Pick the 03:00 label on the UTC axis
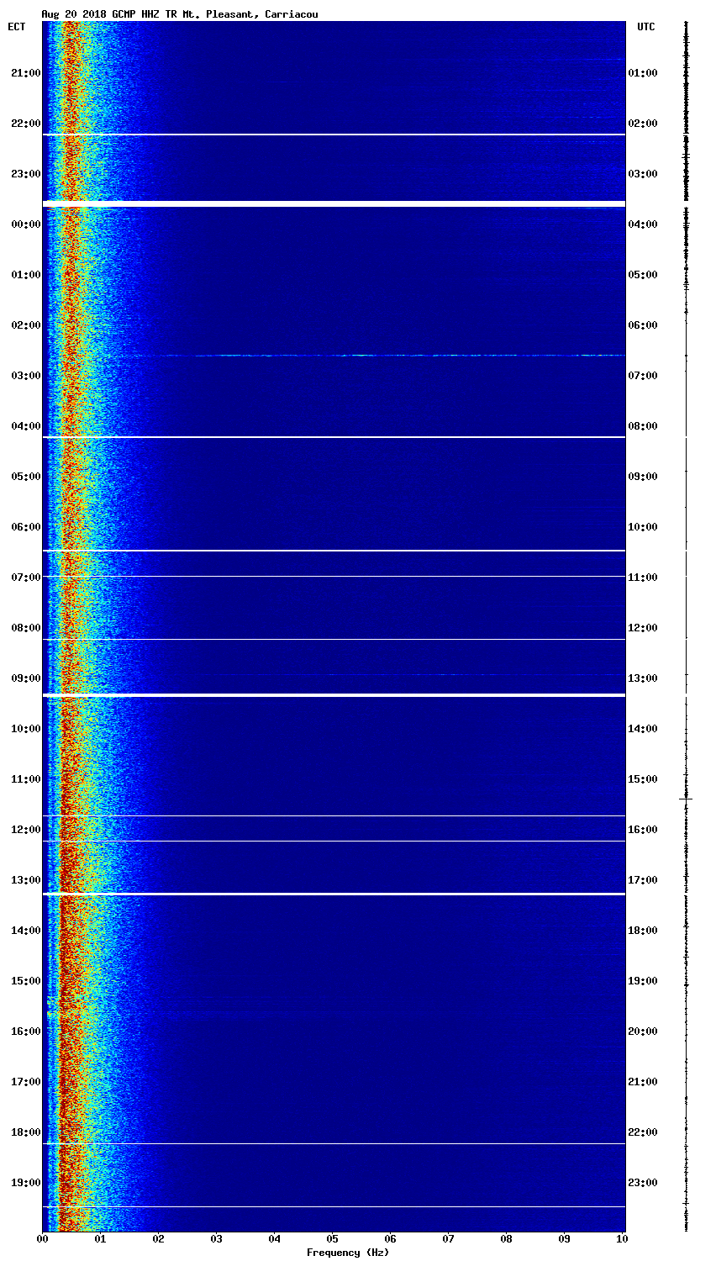Screen dimensions: 716x1261 (x=643, y=174)
